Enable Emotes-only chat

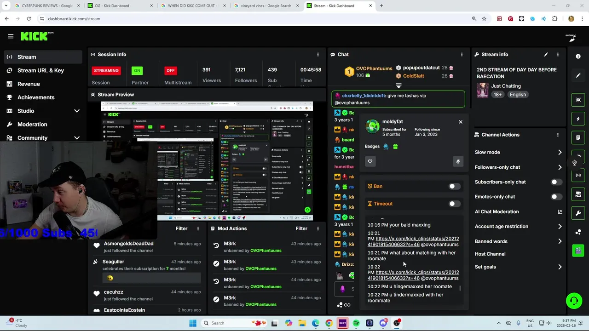[556, 197]
